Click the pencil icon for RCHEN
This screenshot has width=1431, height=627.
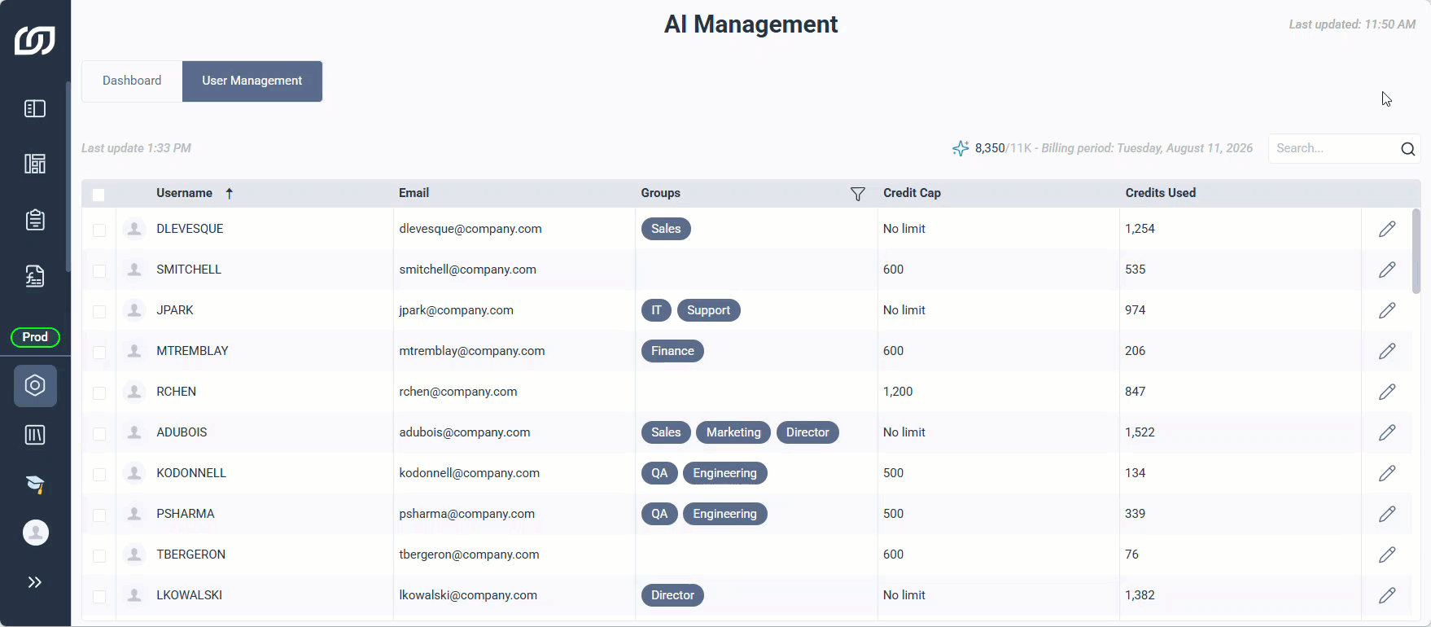click(1387, 392)
